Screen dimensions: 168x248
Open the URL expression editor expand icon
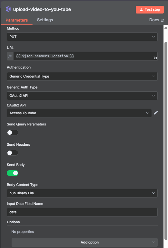(x=155, y=58)
